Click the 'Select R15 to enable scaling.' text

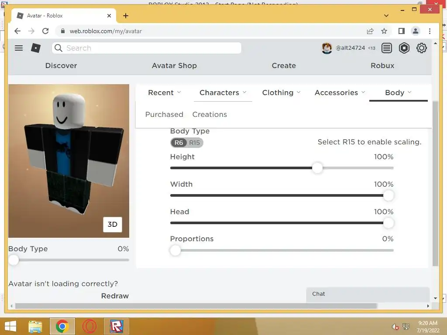pyautogui.click(x=369, y=142)
